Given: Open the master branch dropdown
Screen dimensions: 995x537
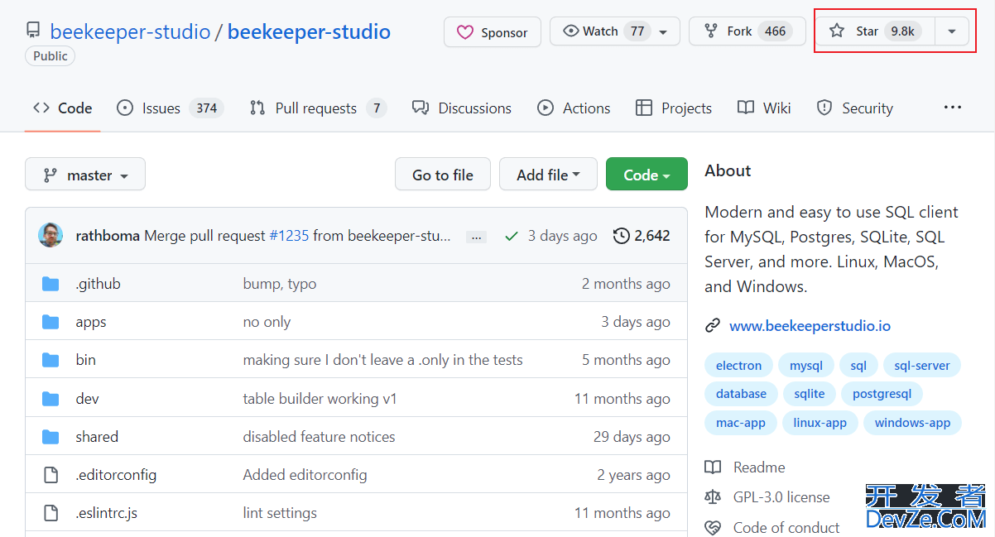Looking at the screenshot, I should pyautogui.click(x=85, y=175).
